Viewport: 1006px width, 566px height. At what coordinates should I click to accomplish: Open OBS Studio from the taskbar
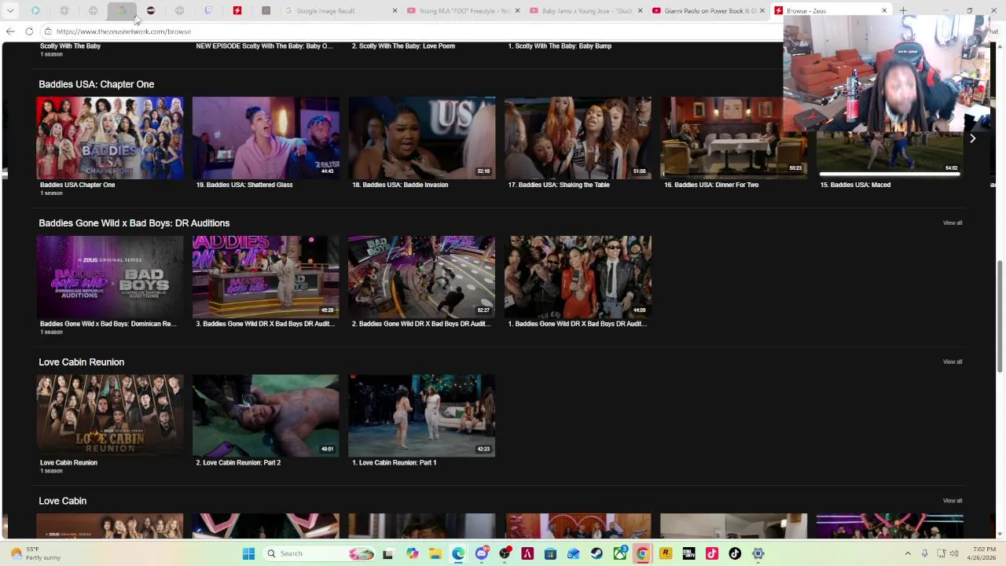pyautogui.click(x=505, y=553)
